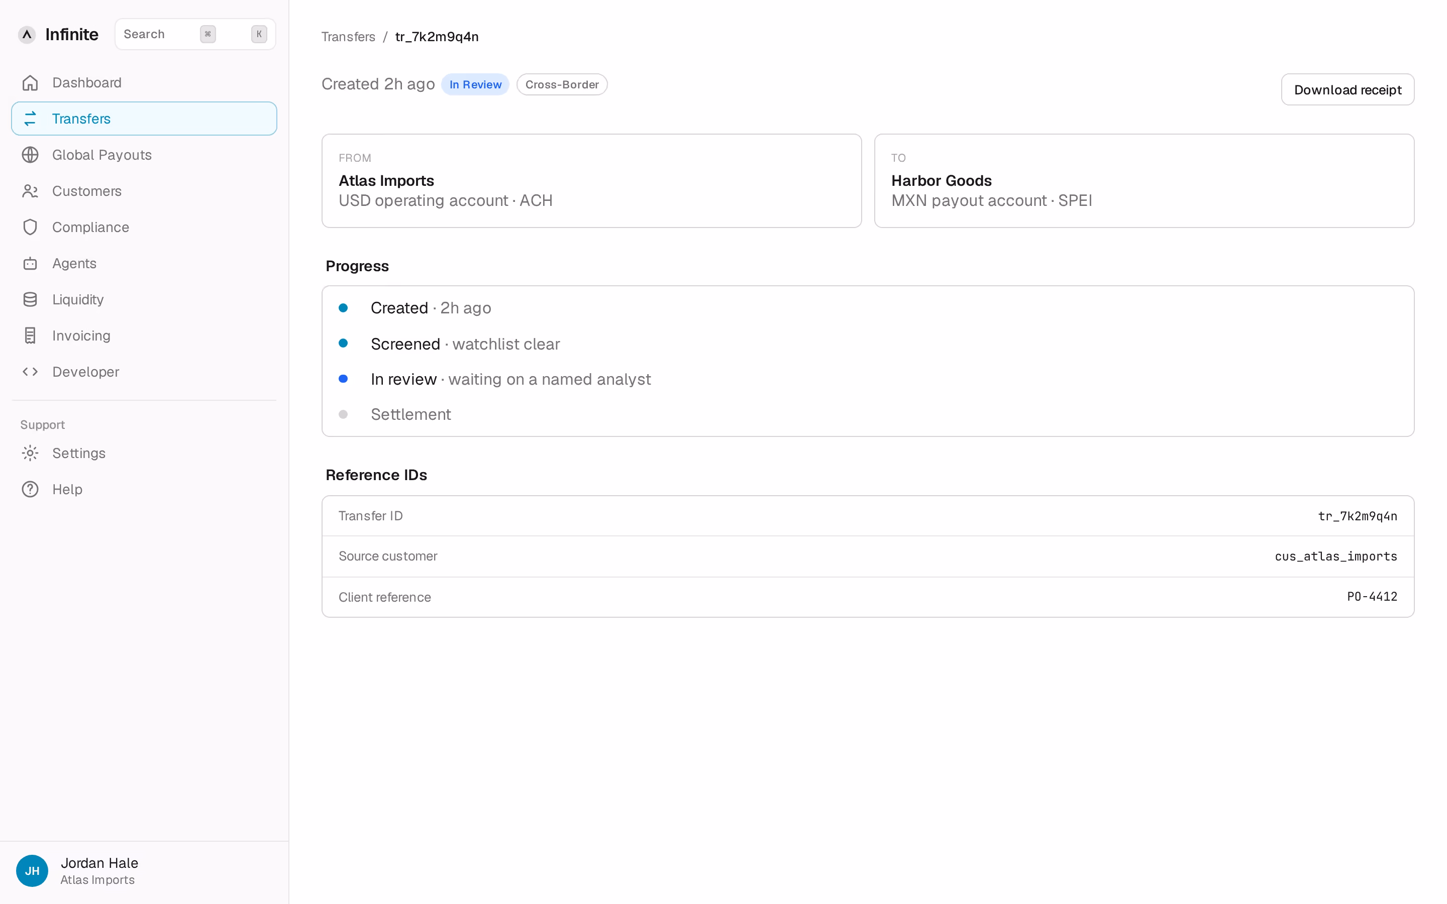Click the Customers people icon
1447x904 pixels.
(x=30, y=191)
